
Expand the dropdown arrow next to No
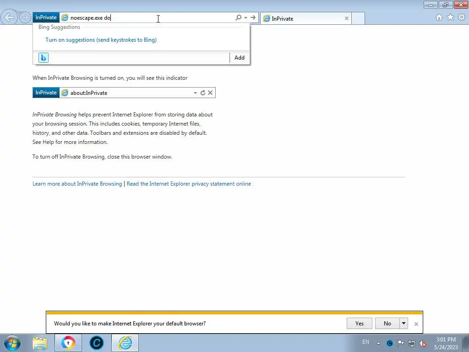click(404, 323)
